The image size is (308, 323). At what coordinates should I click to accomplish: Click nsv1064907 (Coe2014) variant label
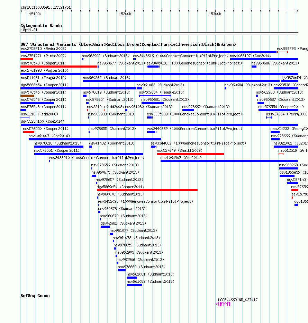(x=181, y=158)
